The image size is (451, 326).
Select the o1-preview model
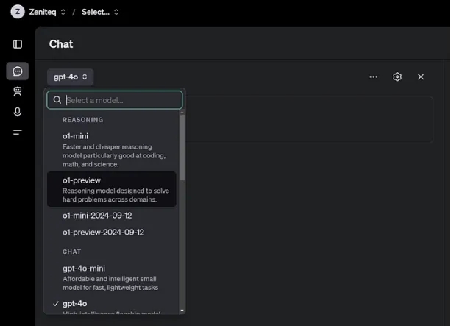tap(112, 189)
